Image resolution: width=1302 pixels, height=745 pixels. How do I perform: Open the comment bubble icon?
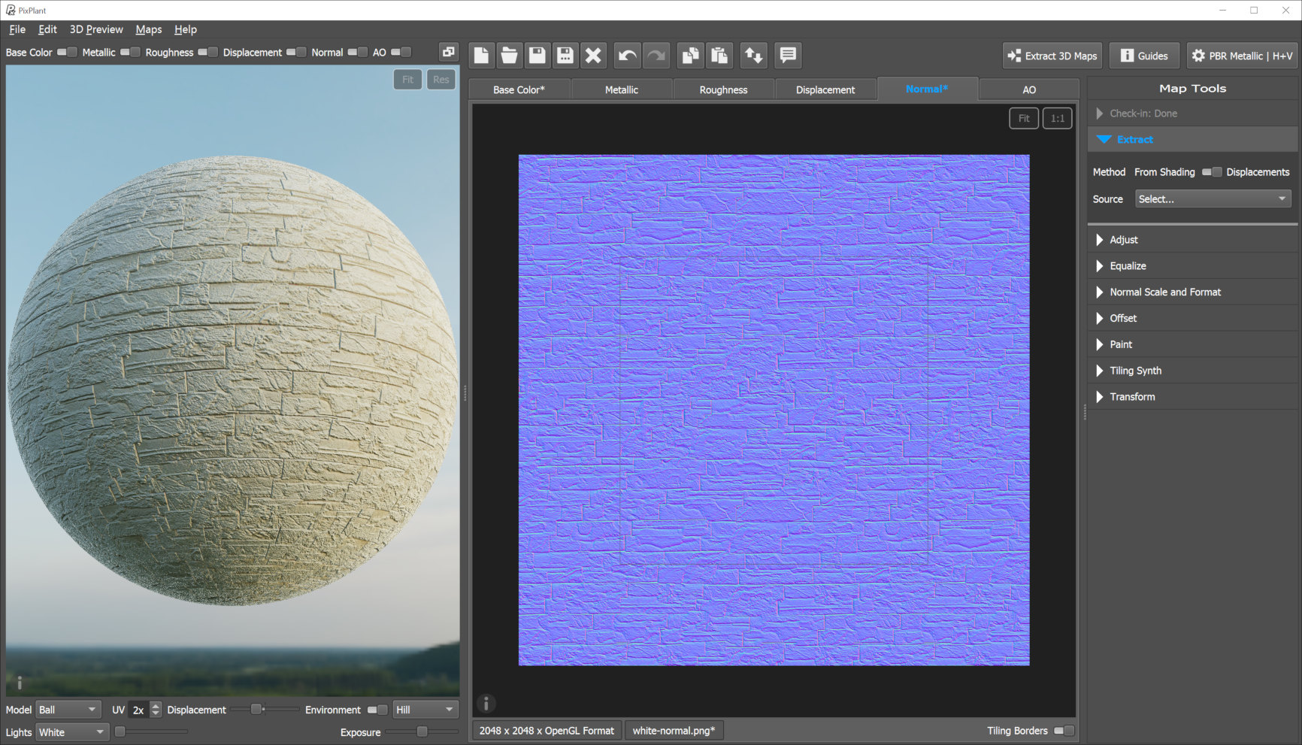coord(788,56)
